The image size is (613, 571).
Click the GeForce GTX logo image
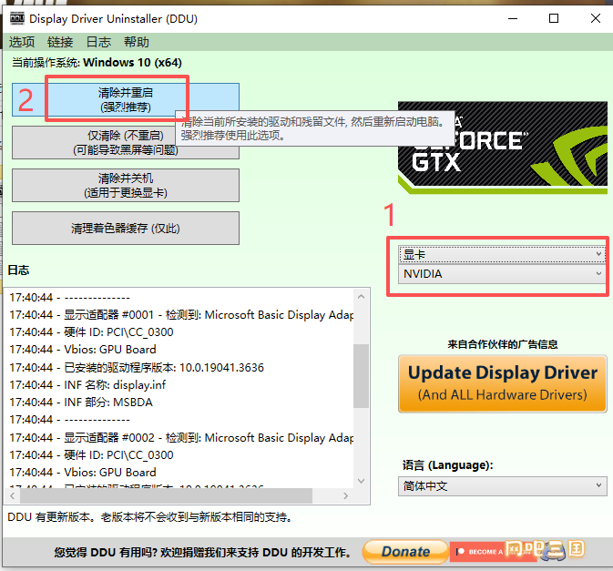(503, 148)
